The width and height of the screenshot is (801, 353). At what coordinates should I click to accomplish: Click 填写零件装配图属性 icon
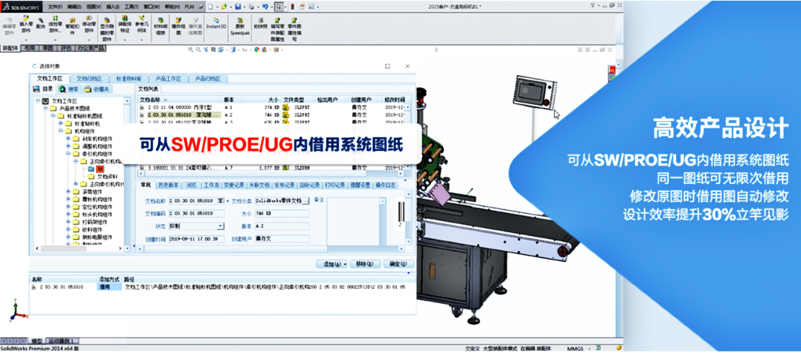tap(277, 27)
